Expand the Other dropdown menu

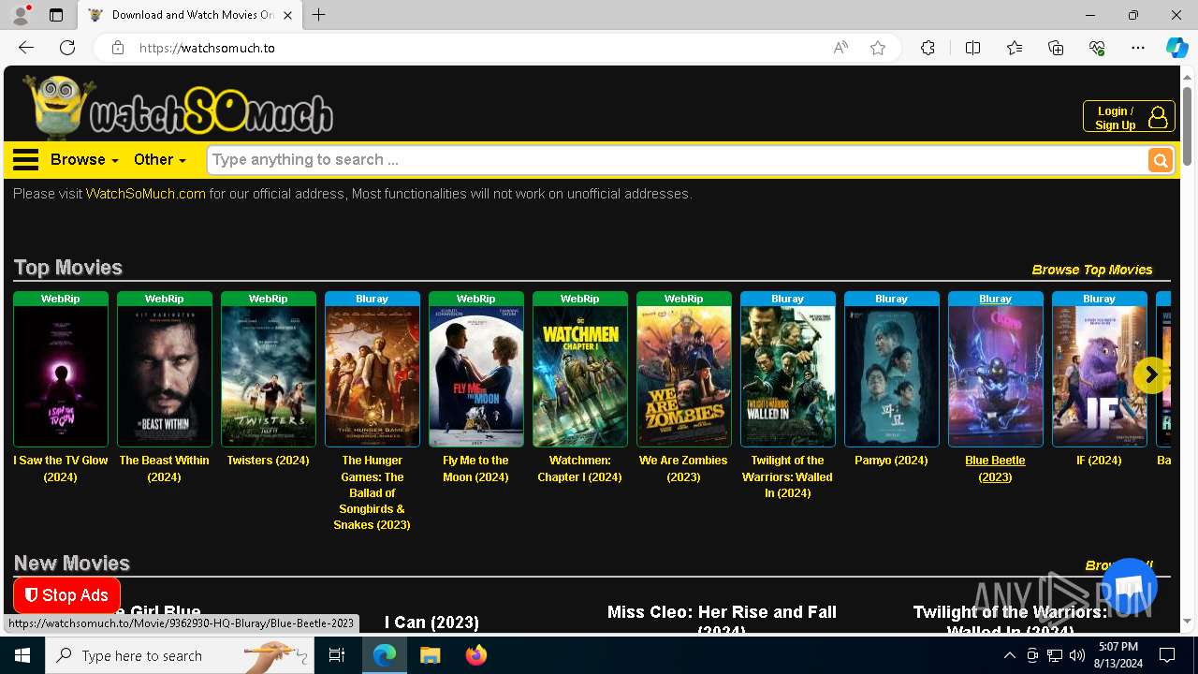159,159
